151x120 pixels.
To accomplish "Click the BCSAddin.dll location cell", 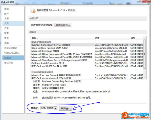I will coord(111,45).
